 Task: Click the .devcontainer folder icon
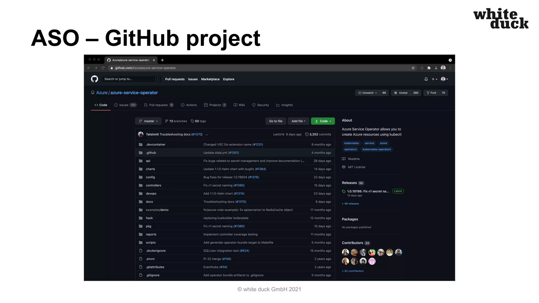[141, 144]
